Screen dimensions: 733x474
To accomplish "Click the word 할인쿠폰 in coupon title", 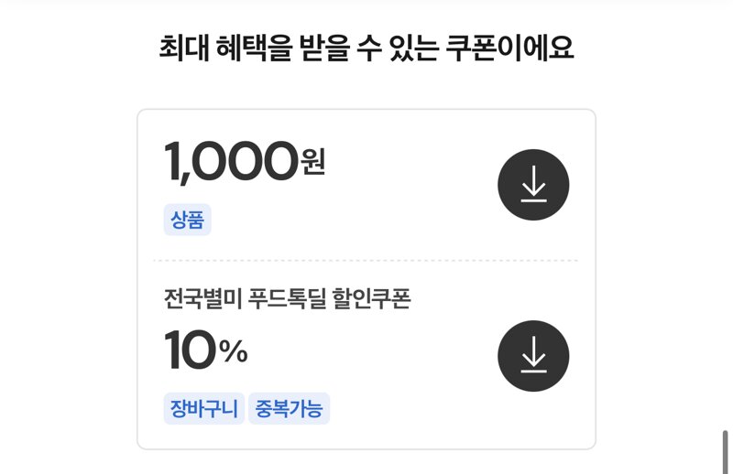I will (x=372, y=298).
